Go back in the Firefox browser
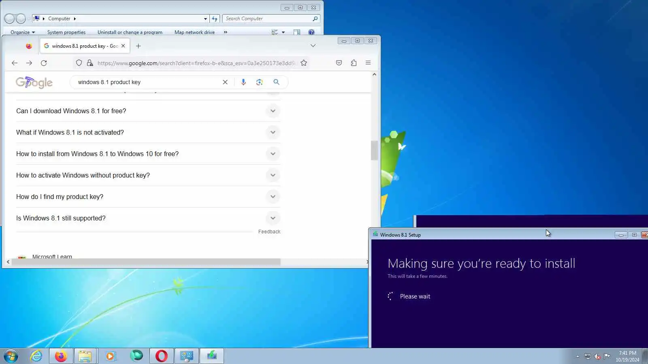The height and width of the screenshot is (364, 648). point(15,63)
